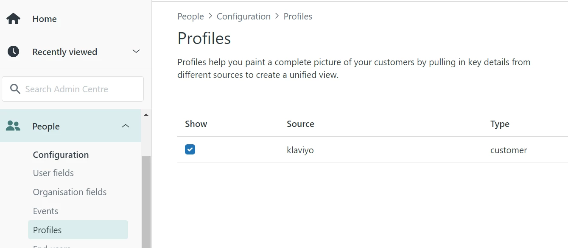The image size is (568, 248).
Task: Select Profiles in the sidebar
Action: coord(48,230)
